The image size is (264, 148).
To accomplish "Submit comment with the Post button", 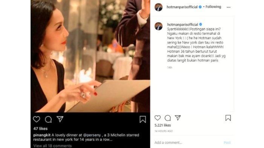I will click(x=227, y=143).
